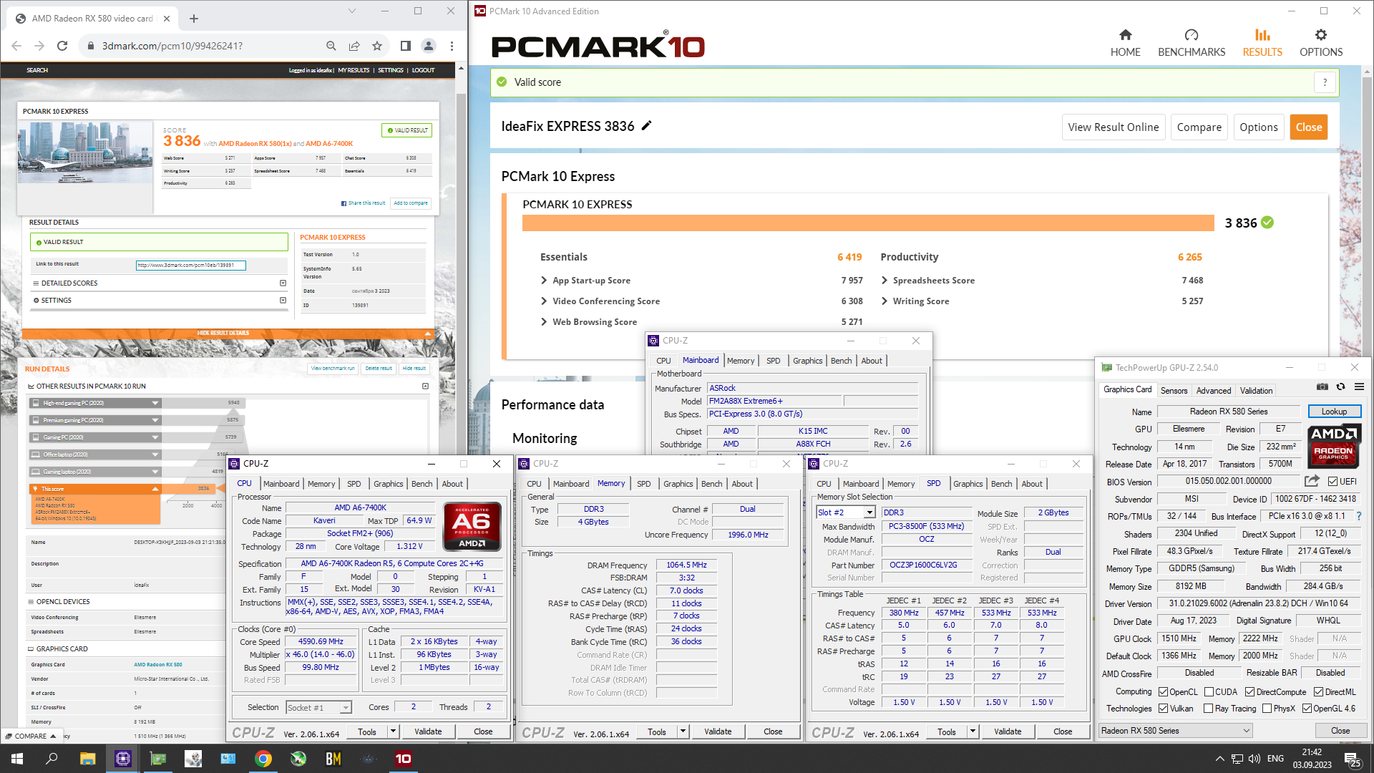Image resolution: width=1374 pixels, height=773 pixels.
Task: Toggle PhysX checkbox
Action: tap(1267, 709)
